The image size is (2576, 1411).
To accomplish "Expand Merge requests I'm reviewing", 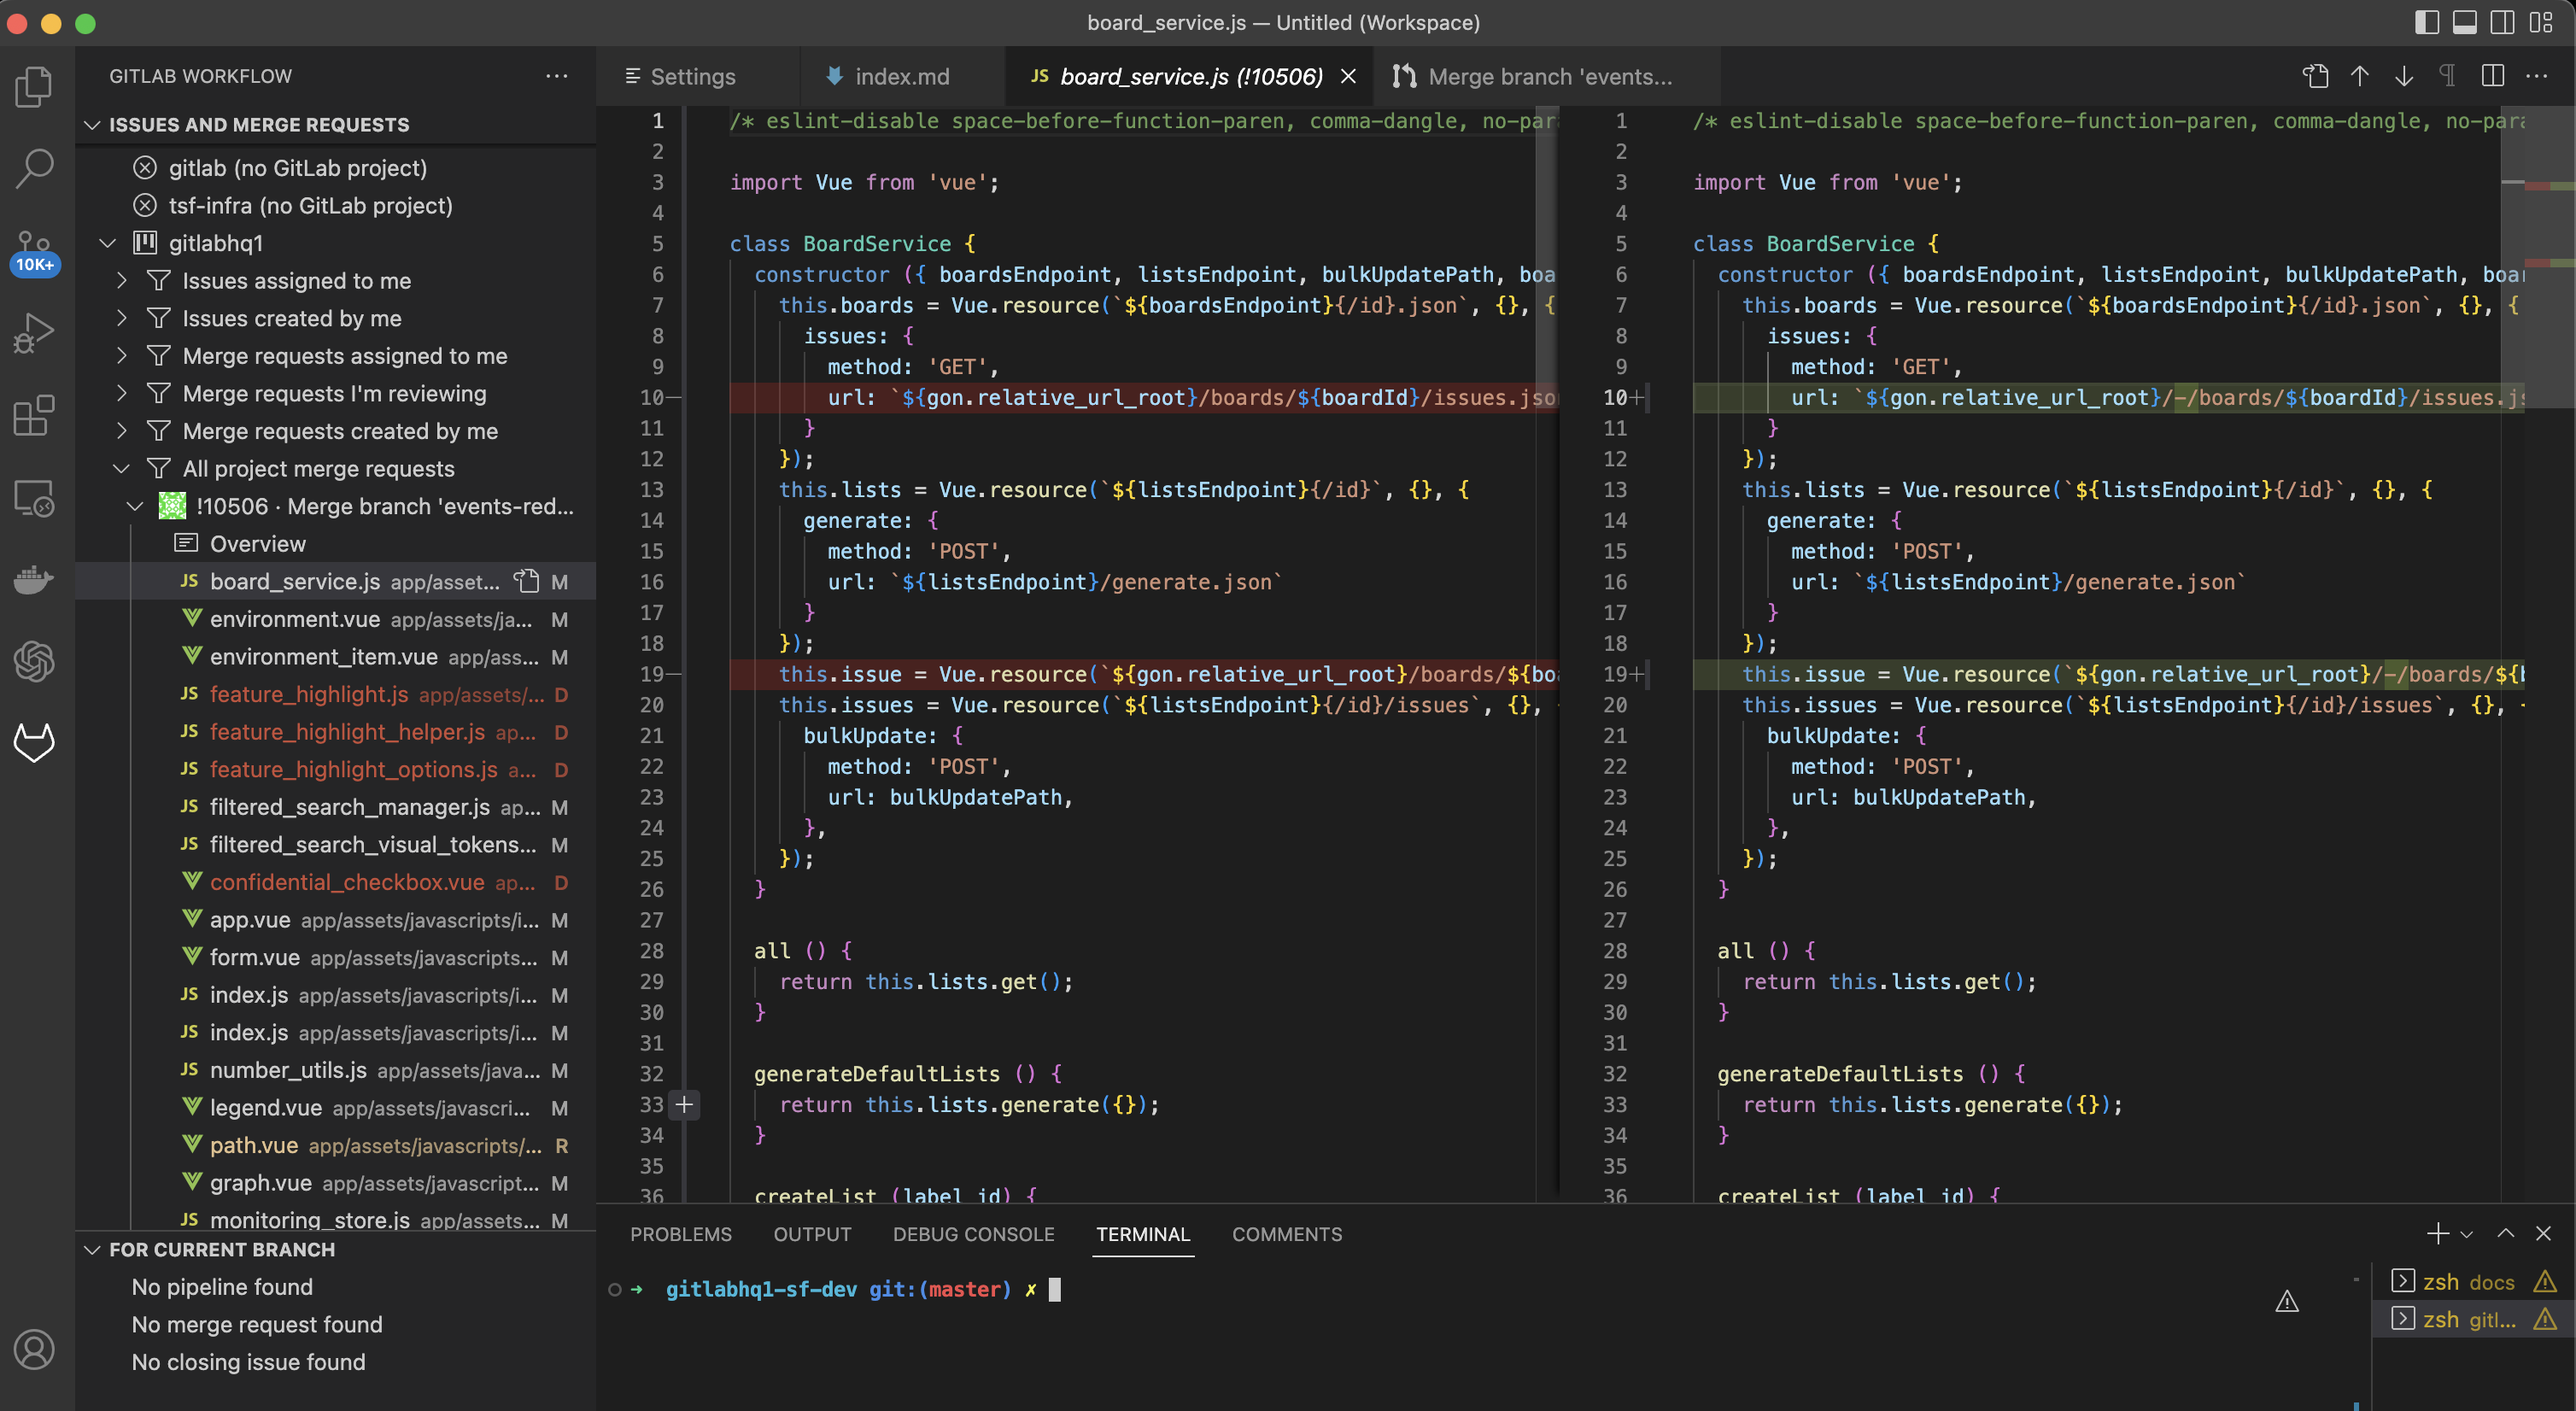I will pyautogui.click(x=122, y=393).
